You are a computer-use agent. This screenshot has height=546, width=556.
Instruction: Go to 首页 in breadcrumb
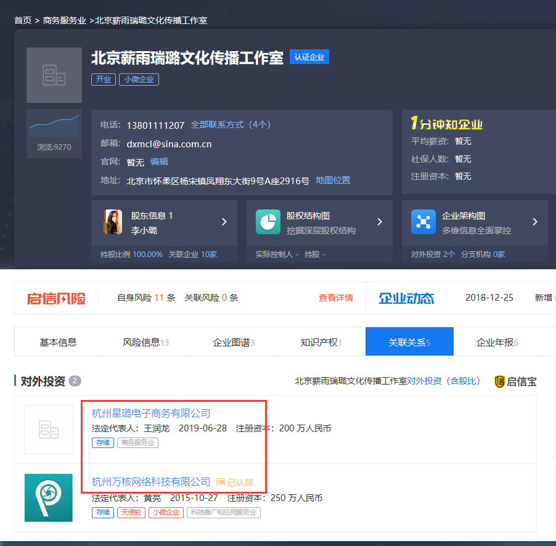click(23, 20)
